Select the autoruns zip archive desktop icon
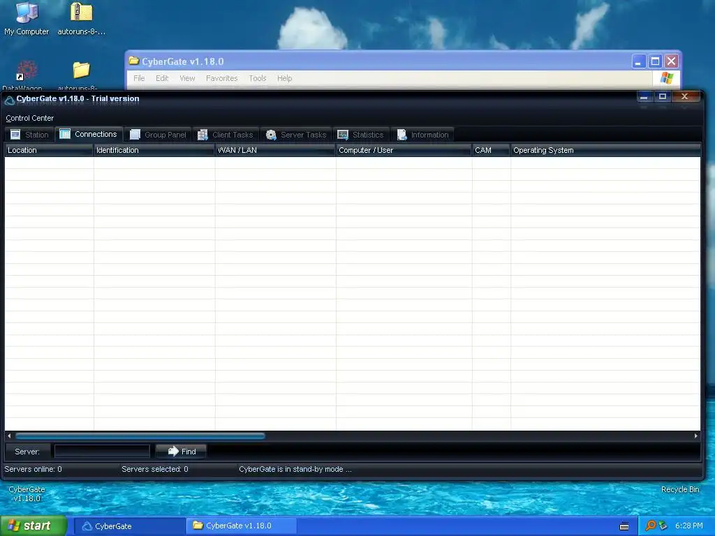 click(x=81, y=19)
